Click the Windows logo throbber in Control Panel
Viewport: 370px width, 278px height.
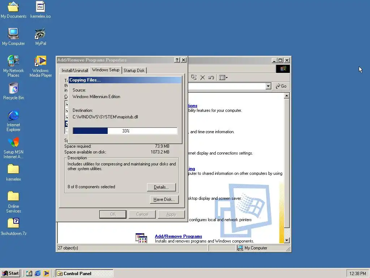[283, 69]
